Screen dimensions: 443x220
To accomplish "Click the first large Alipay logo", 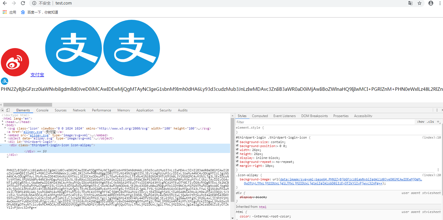I will [x=73, y=48].
